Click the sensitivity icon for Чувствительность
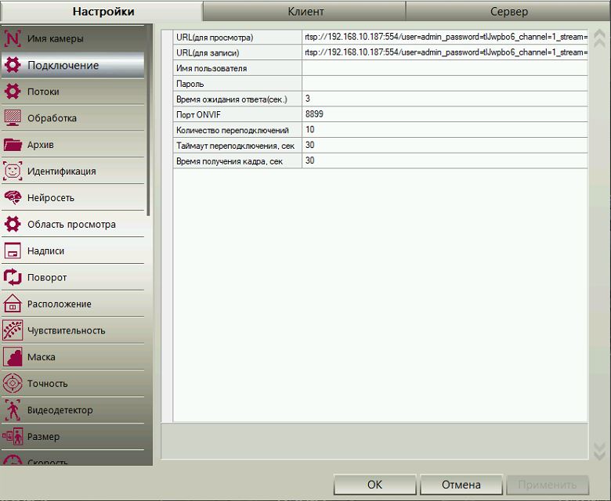611x501 pixels. 13,330
